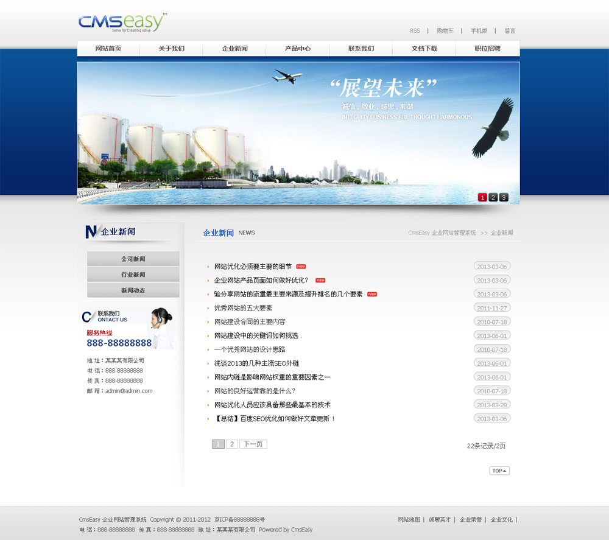Image resolution: width=609 pixels, height=540 pixels.
Task: Select 行业新闻 sidebar category
Action: 133,275
